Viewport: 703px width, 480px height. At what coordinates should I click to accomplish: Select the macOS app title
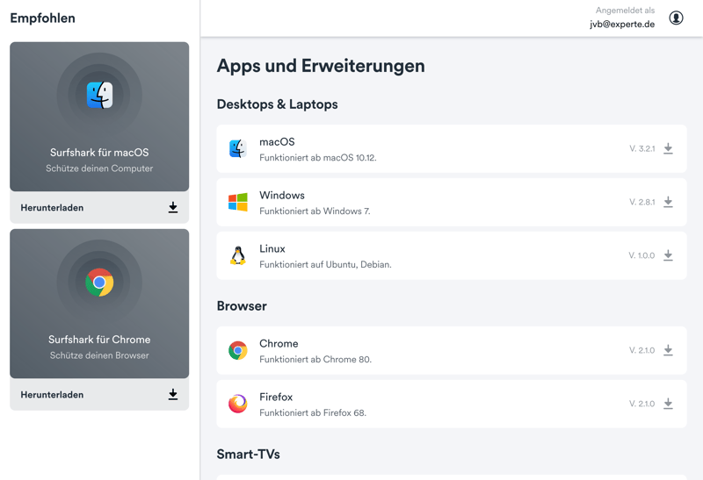[x=277, y=142]
